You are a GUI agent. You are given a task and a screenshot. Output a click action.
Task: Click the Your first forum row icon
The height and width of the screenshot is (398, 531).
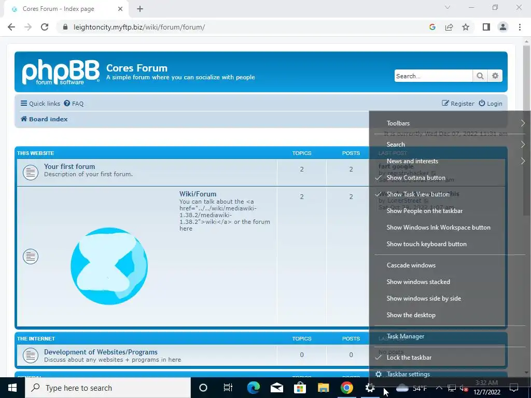pyautogui.click(x=31, y=172)
